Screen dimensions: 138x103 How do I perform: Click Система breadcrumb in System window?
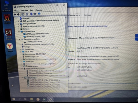pos(87,15)
